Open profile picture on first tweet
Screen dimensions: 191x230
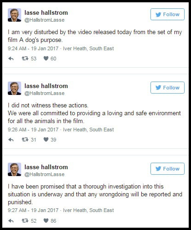(x=14, y=15)
